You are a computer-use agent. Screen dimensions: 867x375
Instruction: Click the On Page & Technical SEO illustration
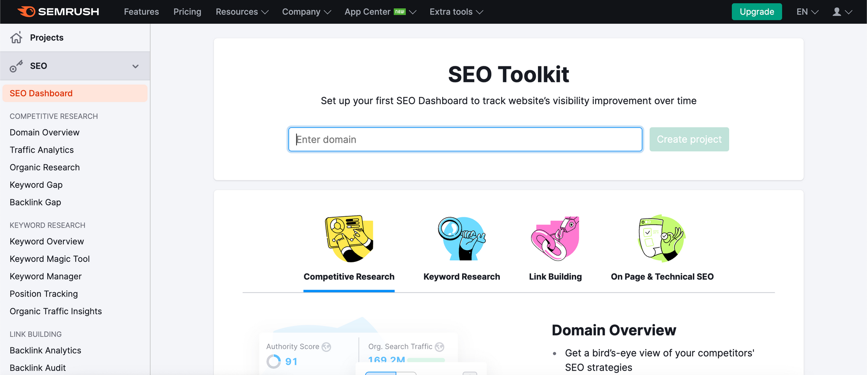coord(662,238)
